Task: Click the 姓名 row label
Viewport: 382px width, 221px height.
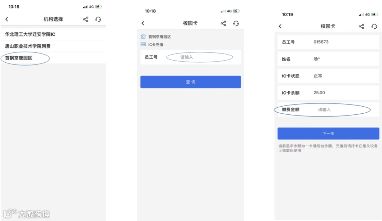Action: point(286,59)
